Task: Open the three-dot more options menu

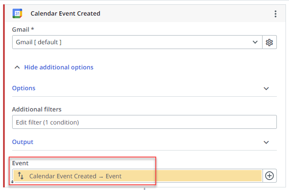Action: pyautogui.click(x=275, y=14)
